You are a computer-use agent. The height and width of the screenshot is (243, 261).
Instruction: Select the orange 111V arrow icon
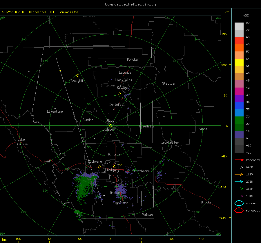(239, 174)
